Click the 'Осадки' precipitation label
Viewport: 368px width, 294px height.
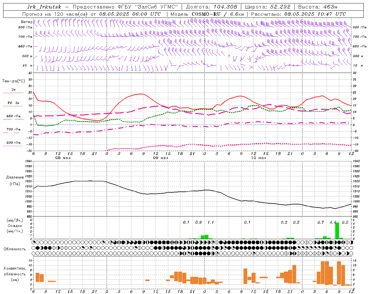click(x=15, y=226)
